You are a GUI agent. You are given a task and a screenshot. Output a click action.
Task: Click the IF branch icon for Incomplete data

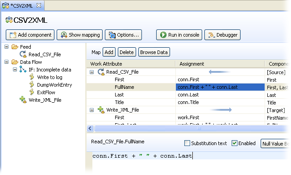coord(23,69)
